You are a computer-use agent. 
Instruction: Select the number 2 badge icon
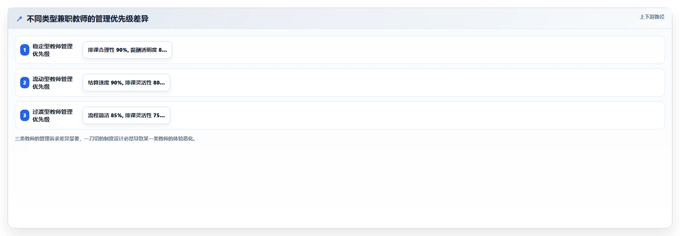(25, 83)
